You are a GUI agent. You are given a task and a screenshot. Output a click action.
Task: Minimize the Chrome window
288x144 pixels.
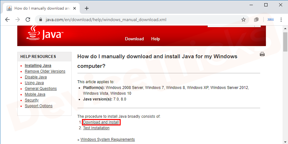coord(251,5)
